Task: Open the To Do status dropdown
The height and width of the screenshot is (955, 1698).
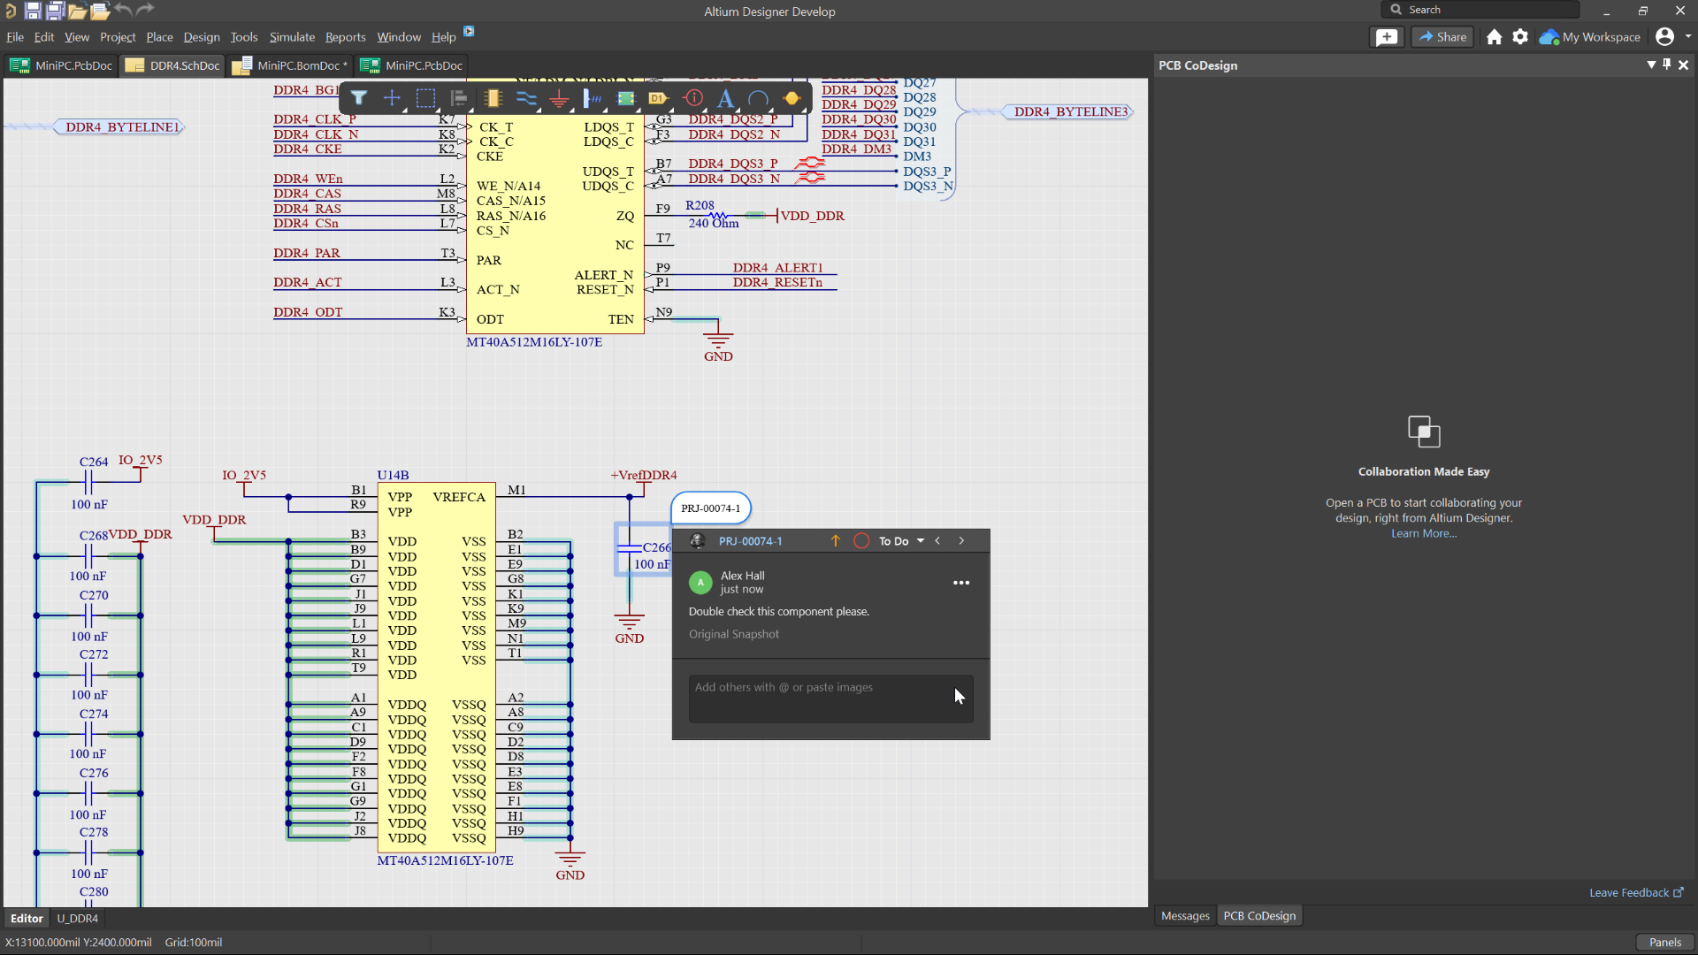Action: 901,541
